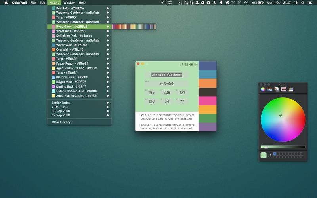Select Glitchy Shader Blue #8ffff6 history entry
317x198 pixels.
click(x=80, y=91)
